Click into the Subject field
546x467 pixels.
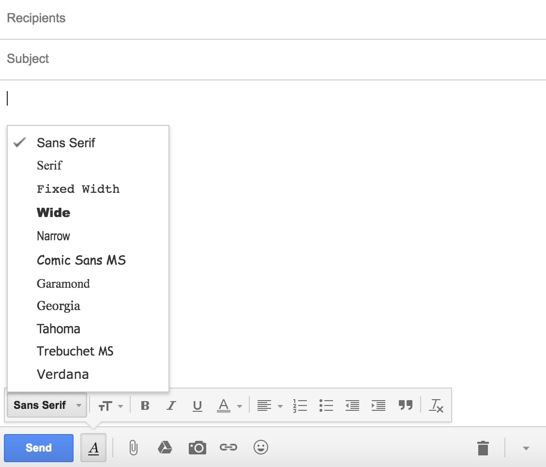click(x=273, y=59)
